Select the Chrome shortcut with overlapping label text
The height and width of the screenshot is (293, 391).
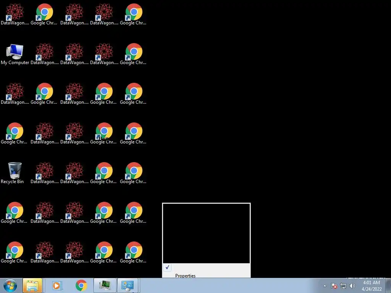103,134
